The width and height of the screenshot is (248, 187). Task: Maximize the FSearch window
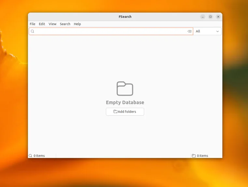211,17
